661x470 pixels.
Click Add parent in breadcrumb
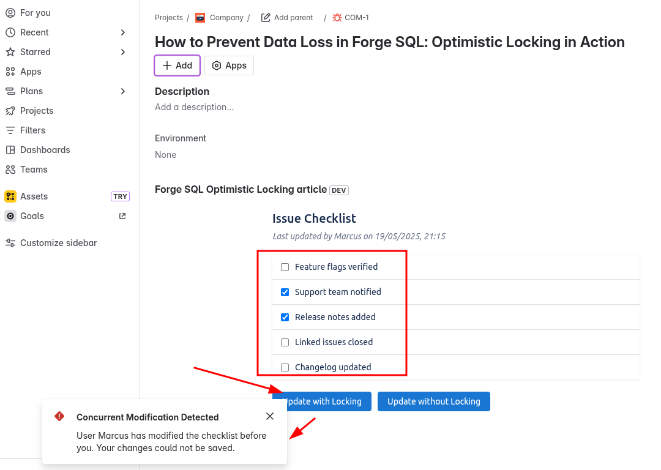(x=293, y=18)
